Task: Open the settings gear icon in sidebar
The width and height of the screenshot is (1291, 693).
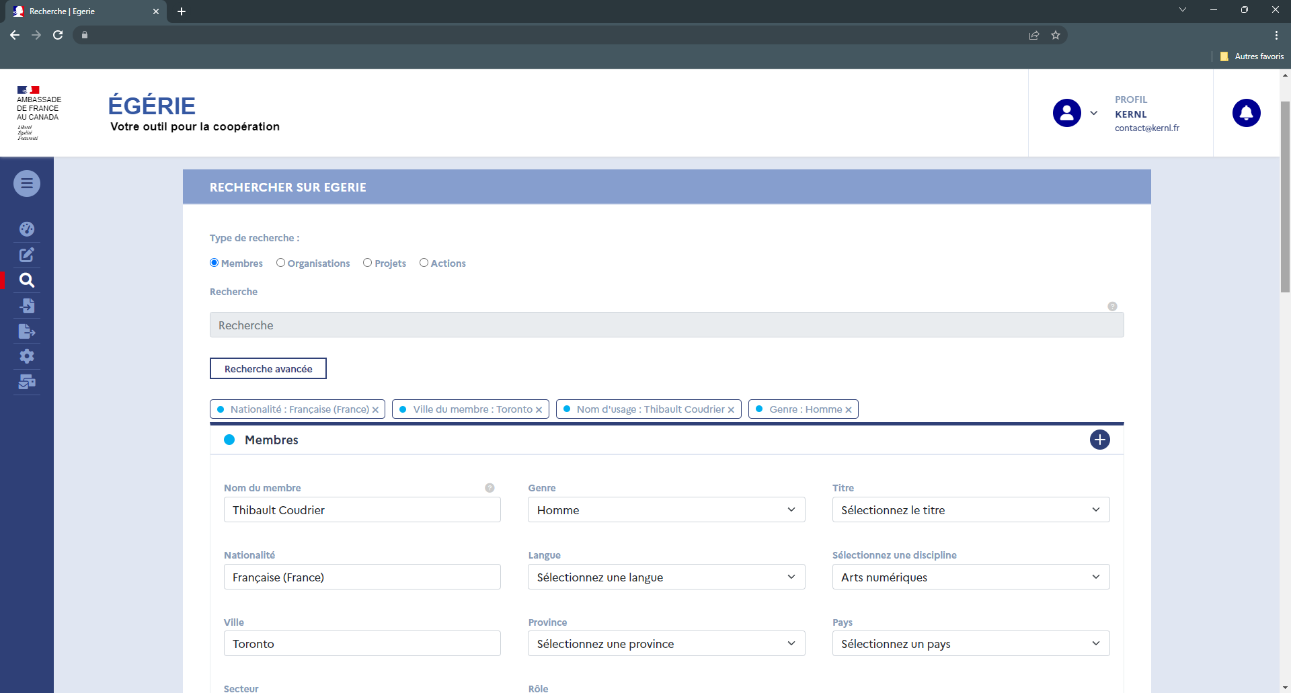Action: (27, 356)
